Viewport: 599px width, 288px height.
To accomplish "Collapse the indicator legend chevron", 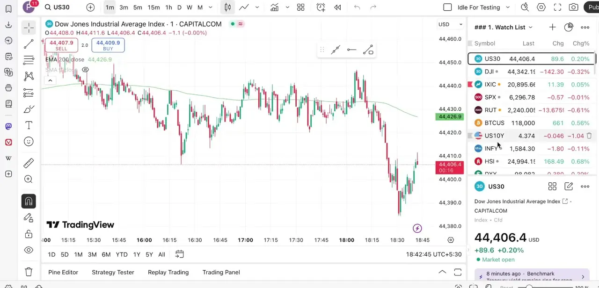I will pyautogui.click(x=50, y=80).
